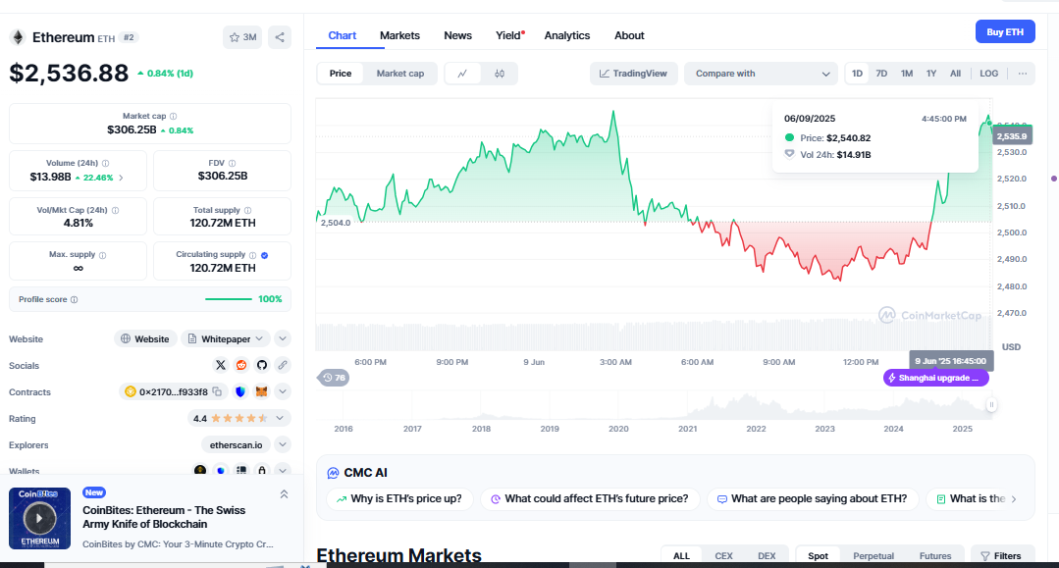Expand the Explorers row chevron
1059x568 pixels.
[x=283, y=444]
